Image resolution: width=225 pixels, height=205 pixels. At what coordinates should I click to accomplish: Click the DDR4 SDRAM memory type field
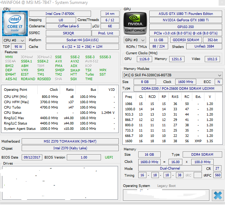click(x=202, y=155)
